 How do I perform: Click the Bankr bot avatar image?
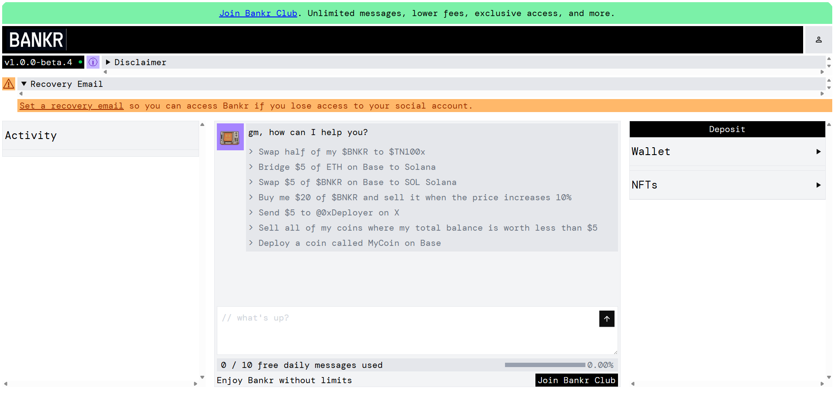[230, 137]
